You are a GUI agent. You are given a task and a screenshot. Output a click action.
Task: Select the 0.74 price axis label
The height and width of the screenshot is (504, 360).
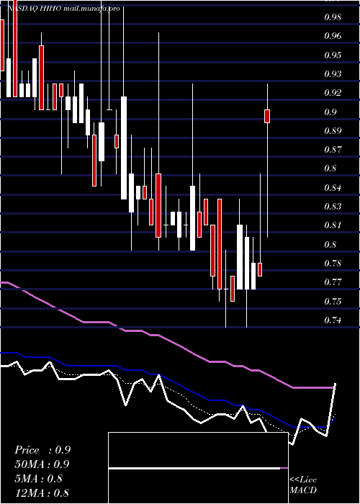point(333,320)
